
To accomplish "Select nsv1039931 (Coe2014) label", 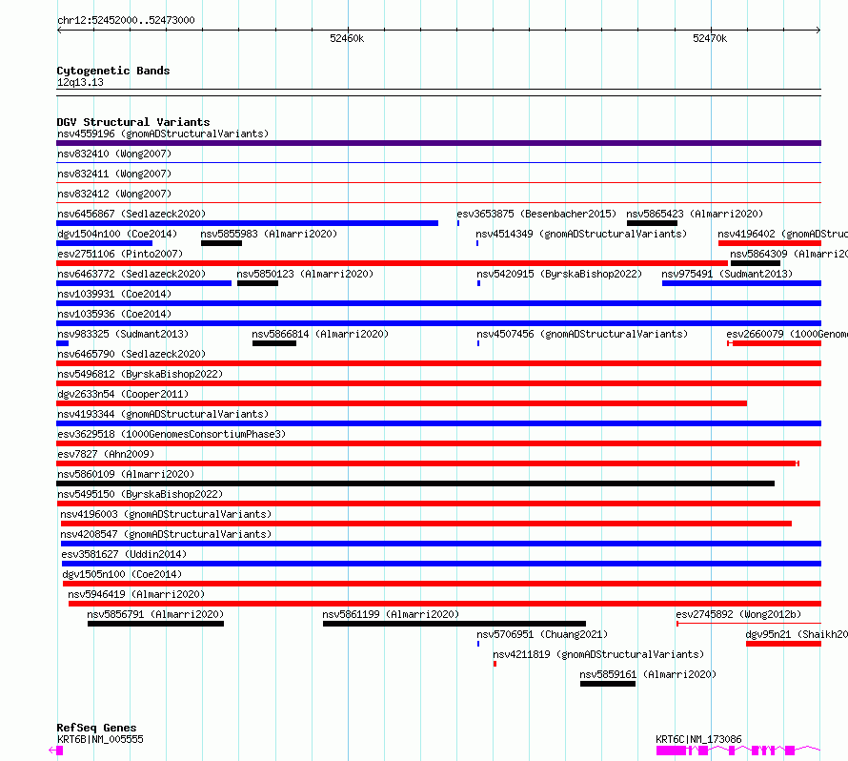I will click(x=114, y=294).
